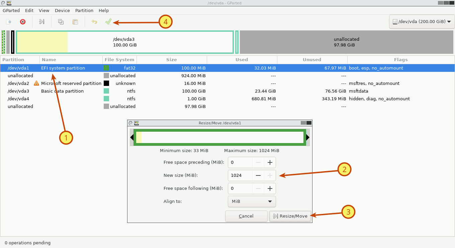
Task: Open the Edit menu
Action: click(29, 10)
